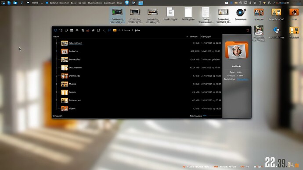Open the Bestand menu

point(54,3)
